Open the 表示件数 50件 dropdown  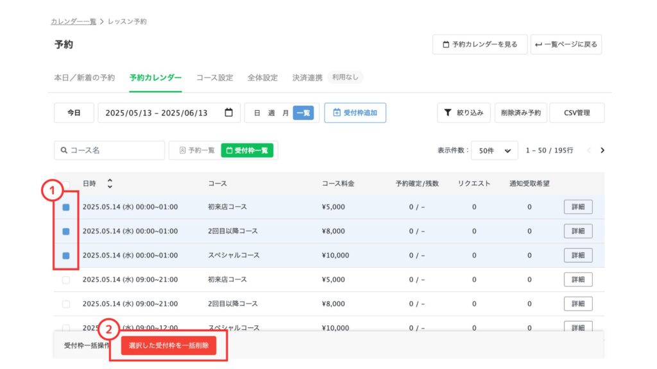(x=495, y=151)
